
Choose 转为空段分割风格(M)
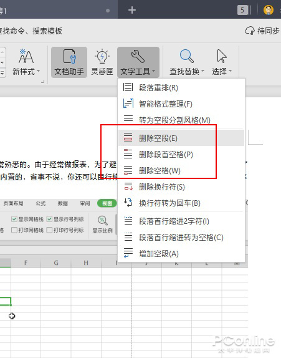181,120
